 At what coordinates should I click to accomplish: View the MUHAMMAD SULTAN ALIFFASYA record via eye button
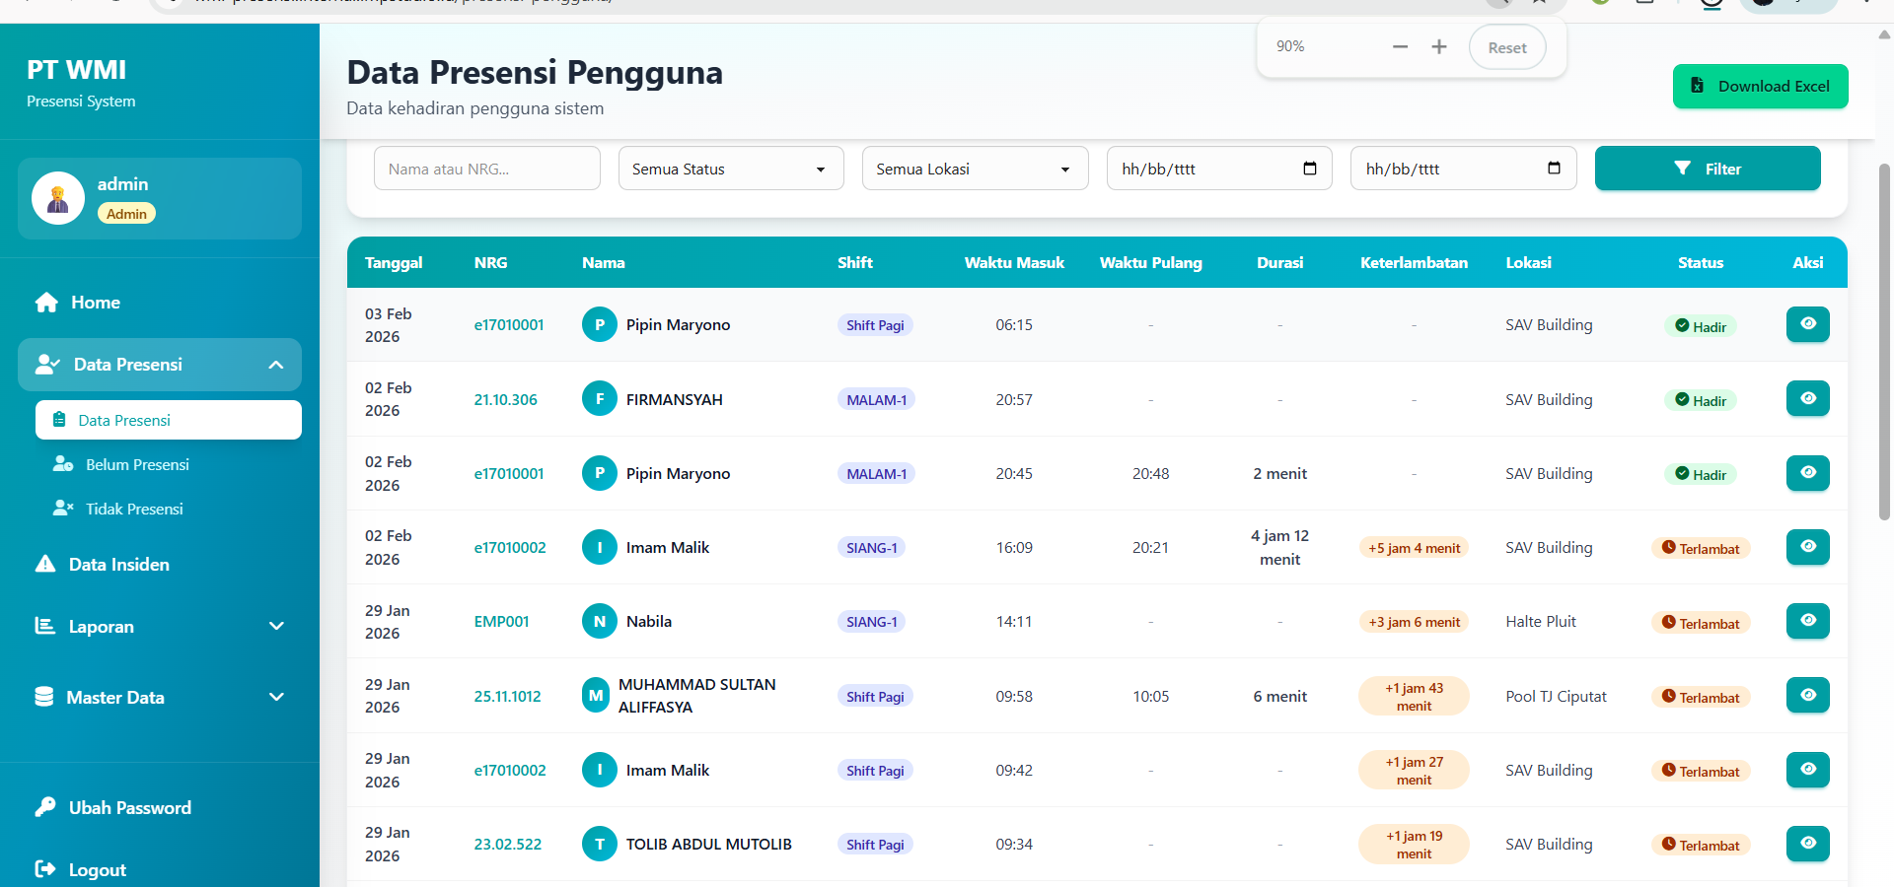point(1807,696)
